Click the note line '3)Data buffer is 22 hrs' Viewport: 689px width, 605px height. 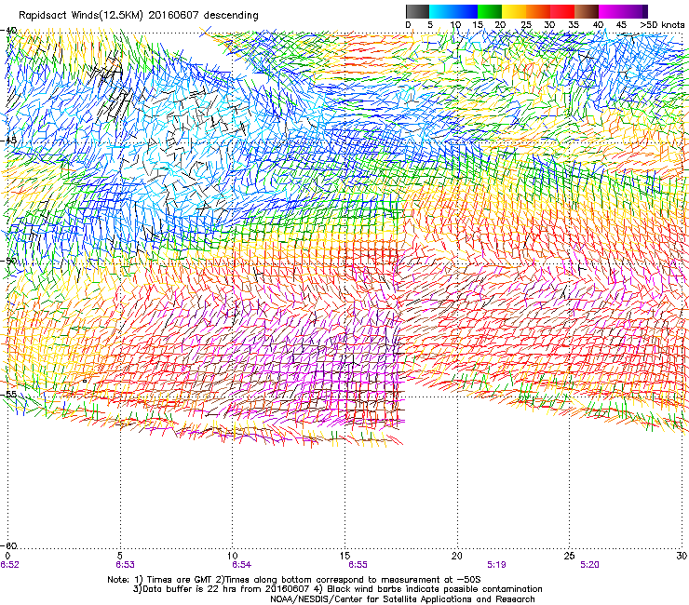click(337, 589)
